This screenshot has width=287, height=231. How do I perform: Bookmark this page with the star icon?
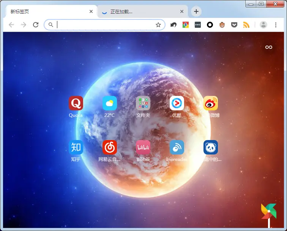pos(158,25)
